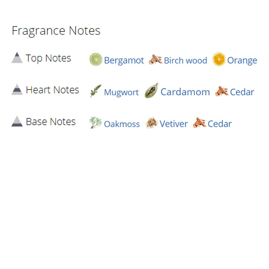
Task: Click the Cedar icon in Heart Notes
Action: coord(222,91)
